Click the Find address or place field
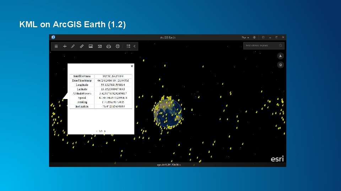 pyautogui.click(x=264, y=46)
